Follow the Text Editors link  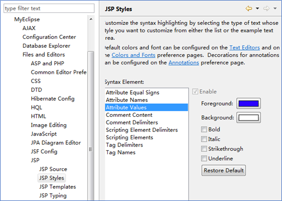click(245, 48)
